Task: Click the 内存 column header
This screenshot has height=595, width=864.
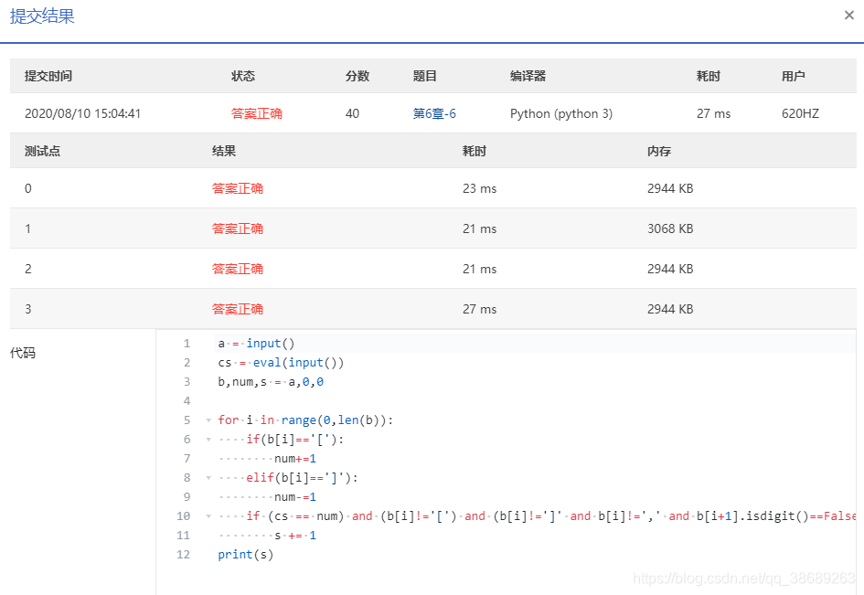Action: click(x=654, y=151)
